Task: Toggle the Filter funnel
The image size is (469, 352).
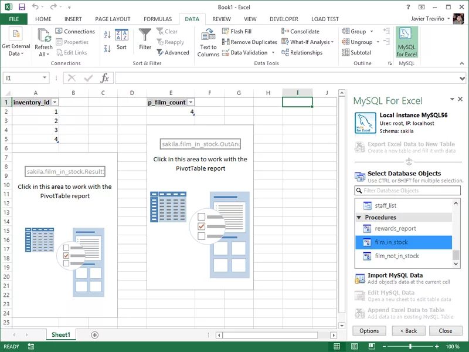Action: click(145, 39)
